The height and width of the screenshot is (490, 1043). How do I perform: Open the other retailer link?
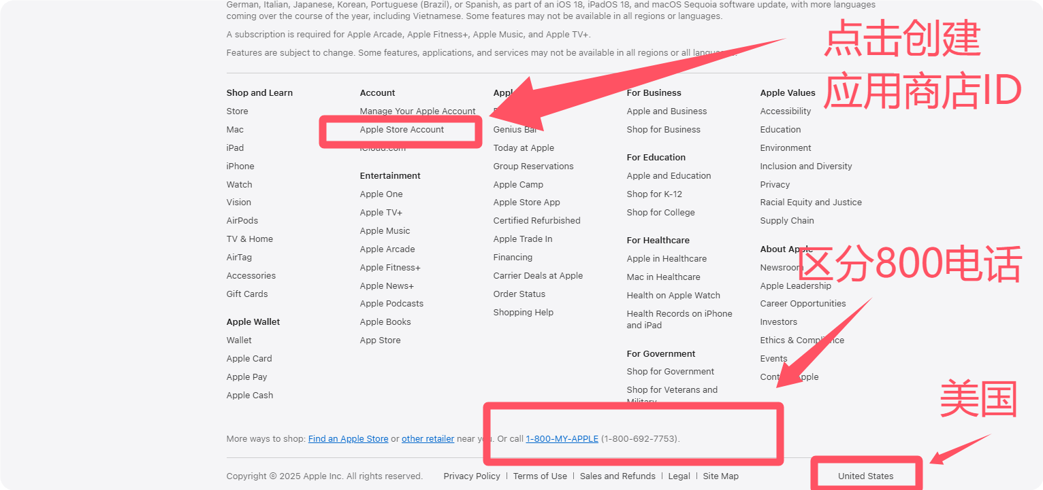coord(428,439)
